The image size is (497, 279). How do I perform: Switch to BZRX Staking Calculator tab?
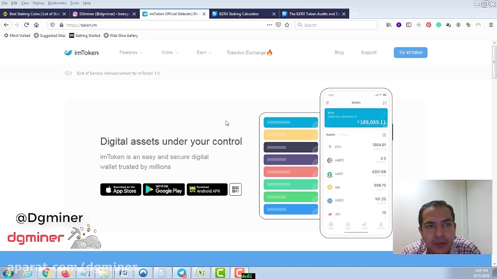coord(239,14)
